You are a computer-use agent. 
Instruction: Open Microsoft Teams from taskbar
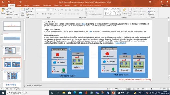(97, 93)
